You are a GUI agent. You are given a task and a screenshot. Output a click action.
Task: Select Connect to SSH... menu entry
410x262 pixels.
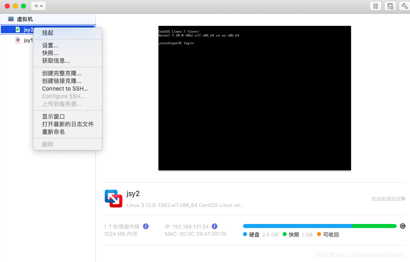pyautogui.click(x=68, y=89)
